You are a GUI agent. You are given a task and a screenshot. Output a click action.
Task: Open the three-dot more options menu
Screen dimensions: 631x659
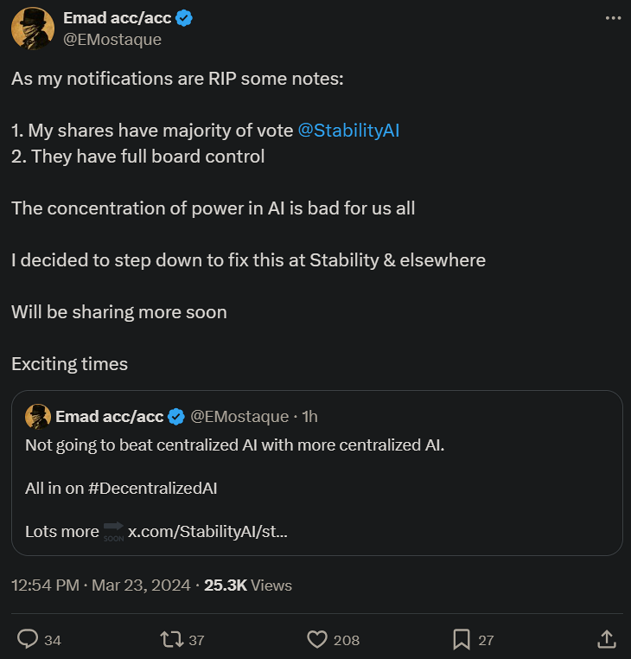[x=612, y=18]
